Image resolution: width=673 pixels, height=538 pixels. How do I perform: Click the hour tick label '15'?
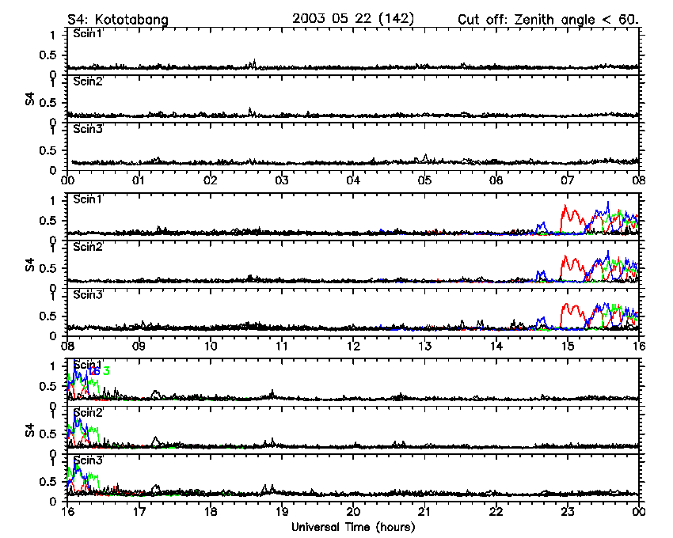(568, 346)
